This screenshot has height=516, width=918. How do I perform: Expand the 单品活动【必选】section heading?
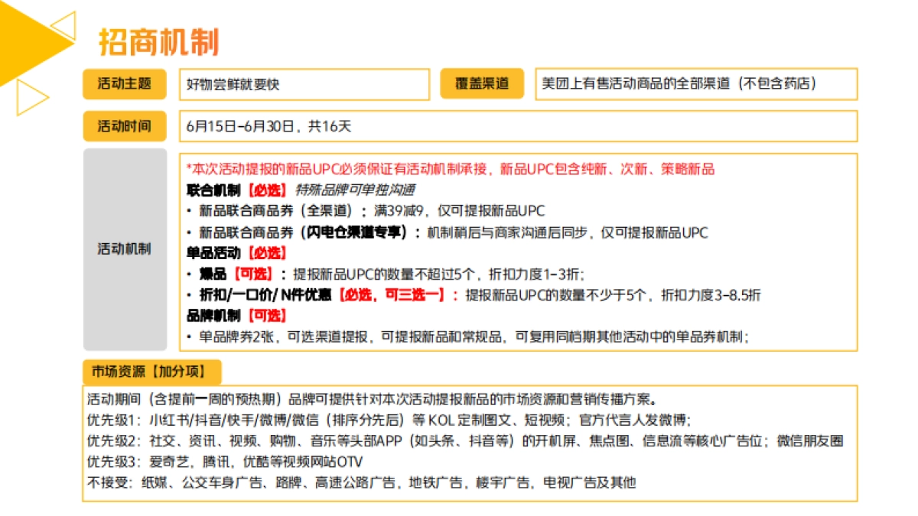coord(223,253)
